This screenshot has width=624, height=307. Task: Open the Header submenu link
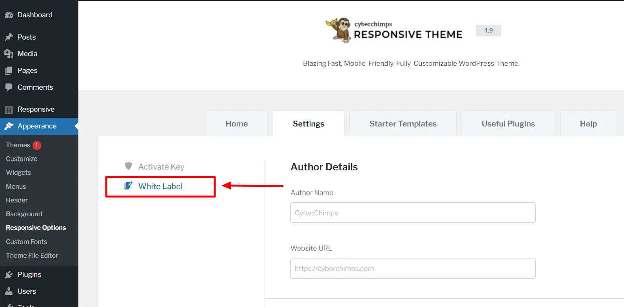[x=17, y=200]
